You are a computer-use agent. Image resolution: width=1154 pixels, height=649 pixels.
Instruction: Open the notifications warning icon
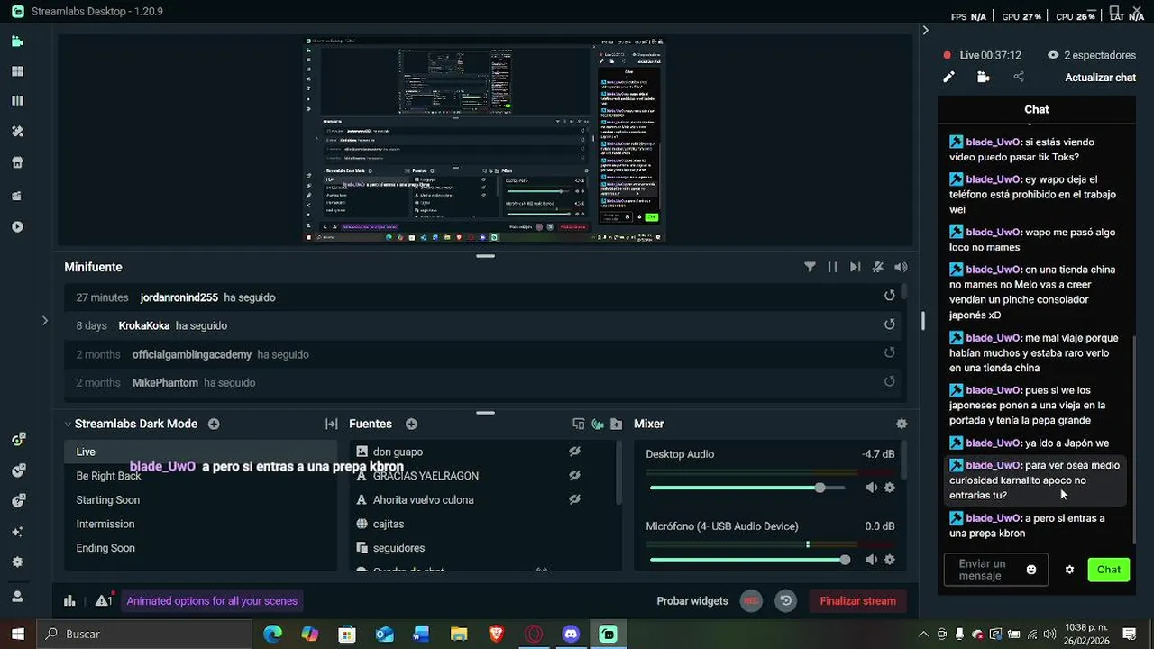pos(104,600)
